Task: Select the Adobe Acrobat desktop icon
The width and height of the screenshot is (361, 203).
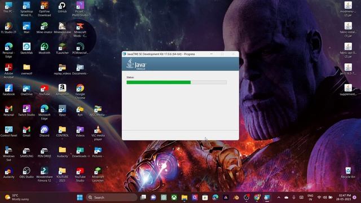Action: click(8, 71)
